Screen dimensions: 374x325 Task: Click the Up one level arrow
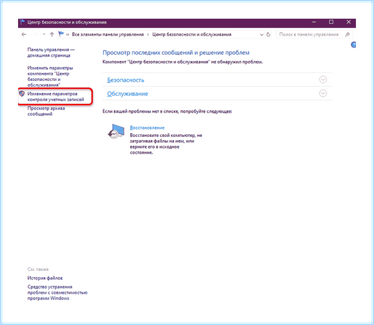coord(52,34)
